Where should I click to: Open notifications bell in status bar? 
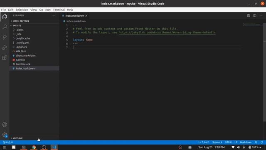tap(262, 142)
